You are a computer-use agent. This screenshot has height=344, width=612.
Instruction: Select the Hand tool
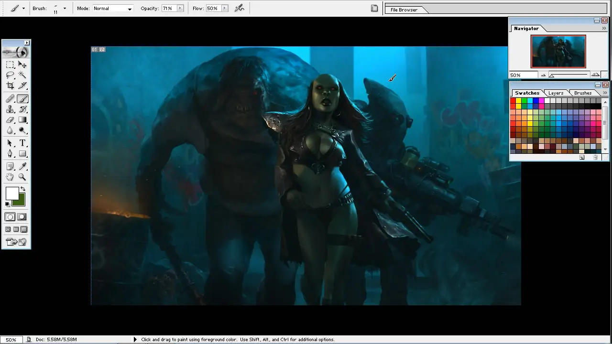10,177
